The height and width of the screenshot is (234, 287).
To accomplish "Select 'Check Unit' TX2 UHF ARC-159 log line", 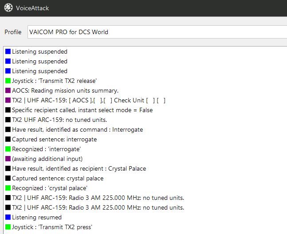I will tap(89, 100).
